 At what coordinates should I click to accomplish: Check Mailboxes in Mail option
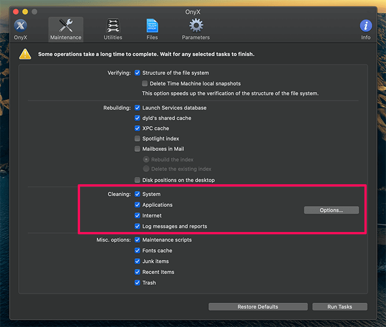tap(137, 148)
